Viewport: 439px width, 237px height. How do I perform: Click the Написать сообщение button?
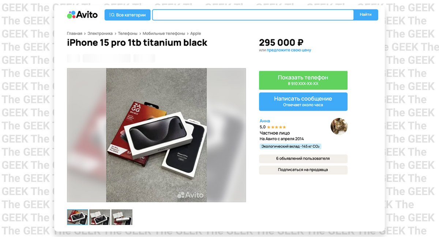click(303, 101)
